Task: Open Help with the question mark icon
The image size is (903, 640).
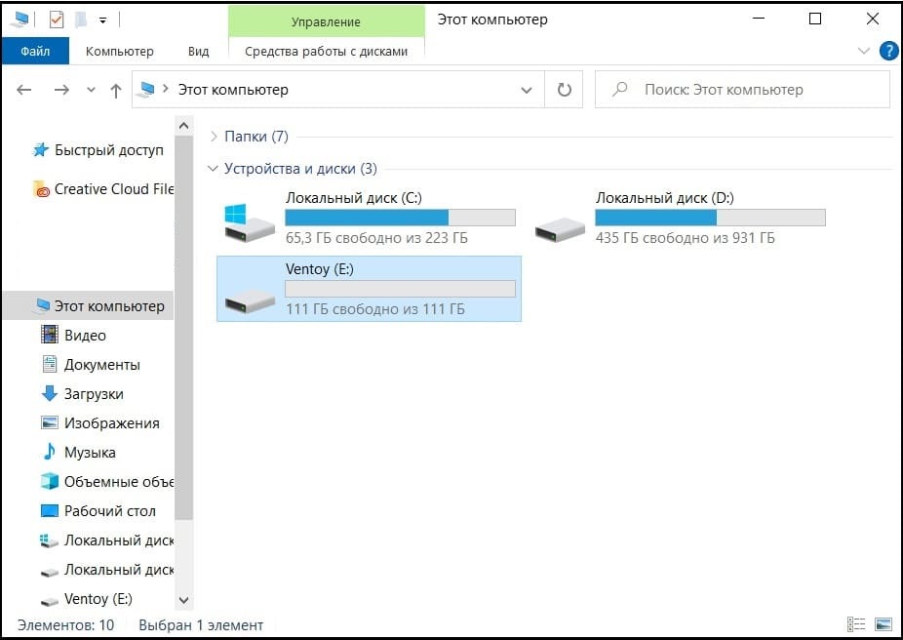Action: pyautogui.click(x=888, y=52)
